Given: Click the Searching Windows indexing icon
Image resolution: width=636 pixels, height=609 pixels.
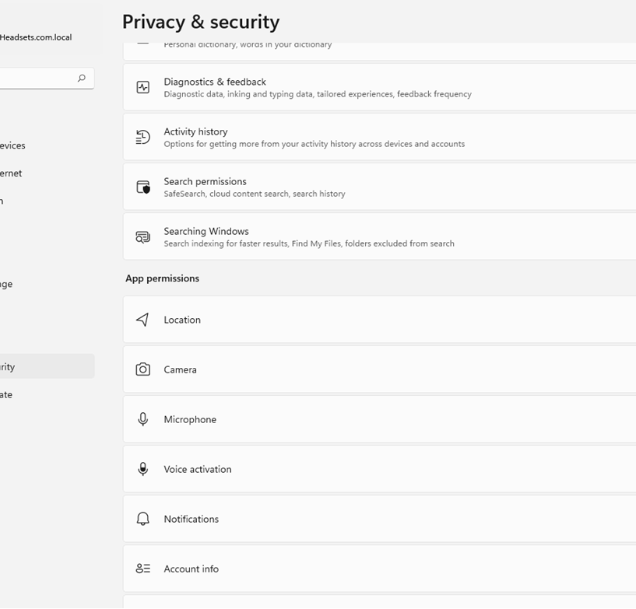Looking at the screenshot, I should [x=143, y=236].
